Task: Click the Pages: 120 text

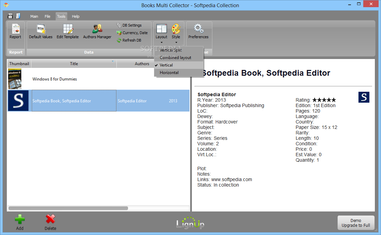Action: coord(308,111)
